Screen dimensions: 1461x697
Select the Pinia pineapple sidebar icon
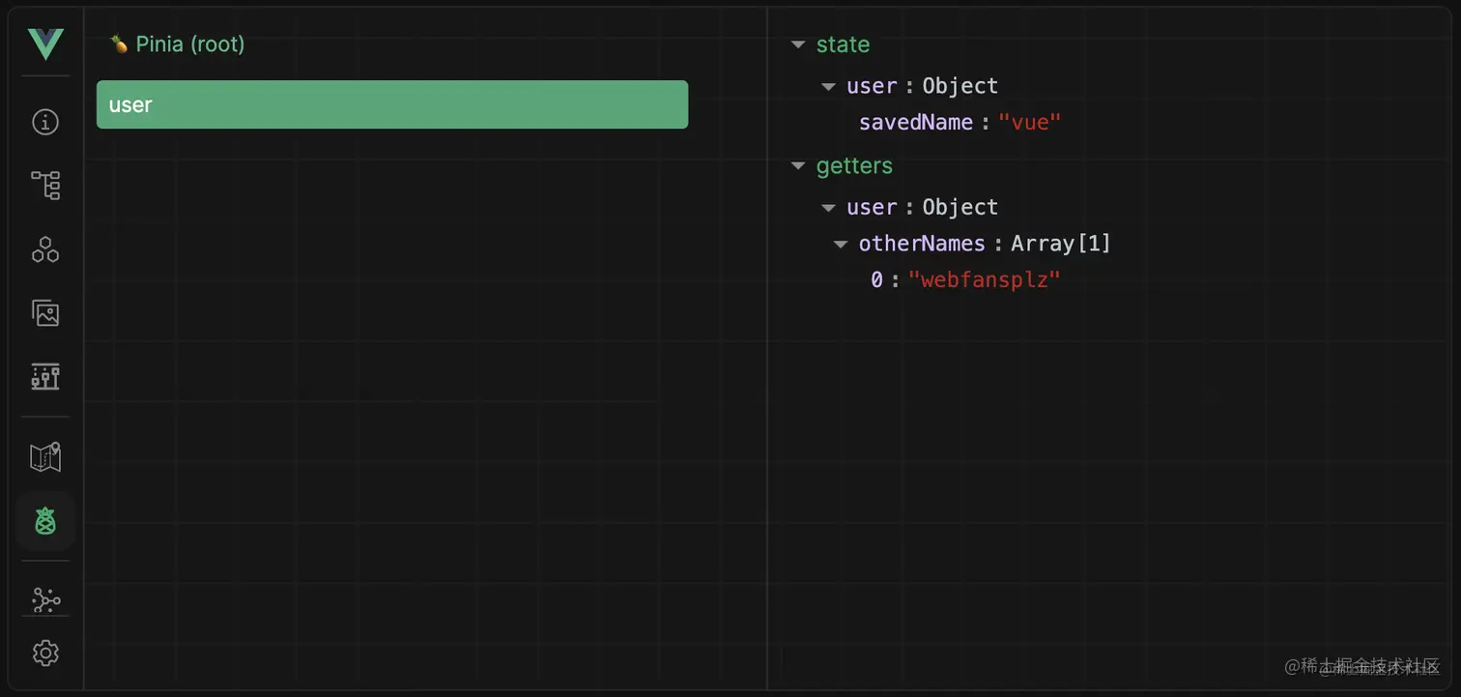[x=45, y=521]
